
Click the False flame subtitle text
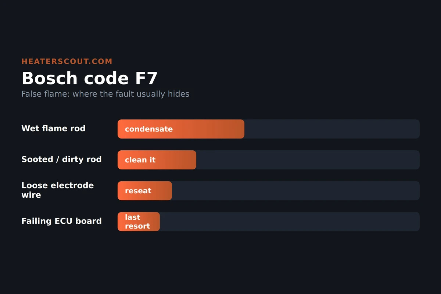click(105, 94)
